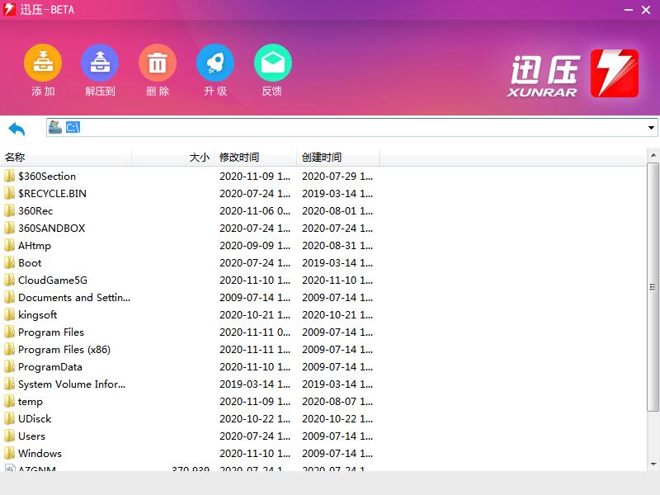The image size is (660, 495).
Task: Select the kingsoft folder icon
Action: click(9, 314)
